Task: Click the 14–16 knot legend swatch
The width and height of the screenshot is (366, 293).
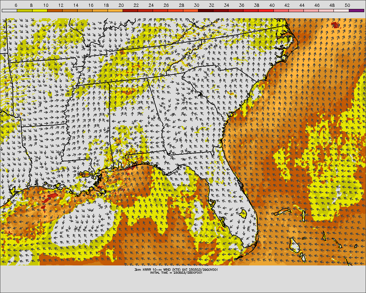Action: [85, 10]
